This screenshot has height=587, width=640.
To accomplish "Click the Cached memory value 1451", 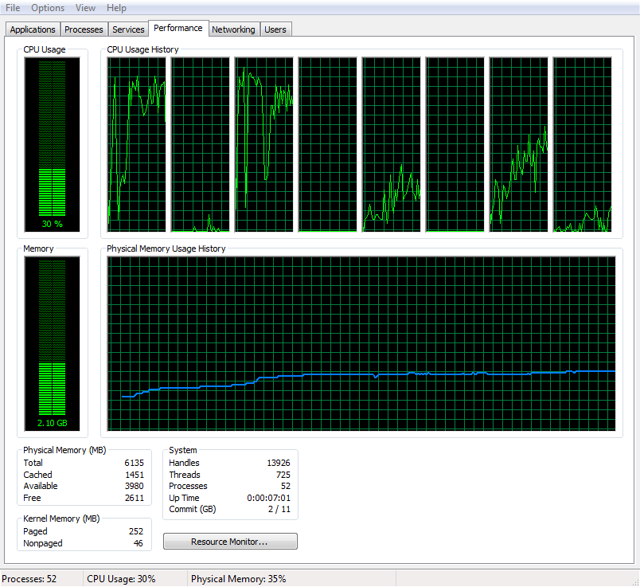I will tap(135, 475).
